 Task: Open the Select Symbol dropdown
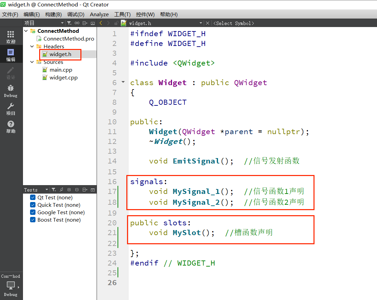[234, 23]
